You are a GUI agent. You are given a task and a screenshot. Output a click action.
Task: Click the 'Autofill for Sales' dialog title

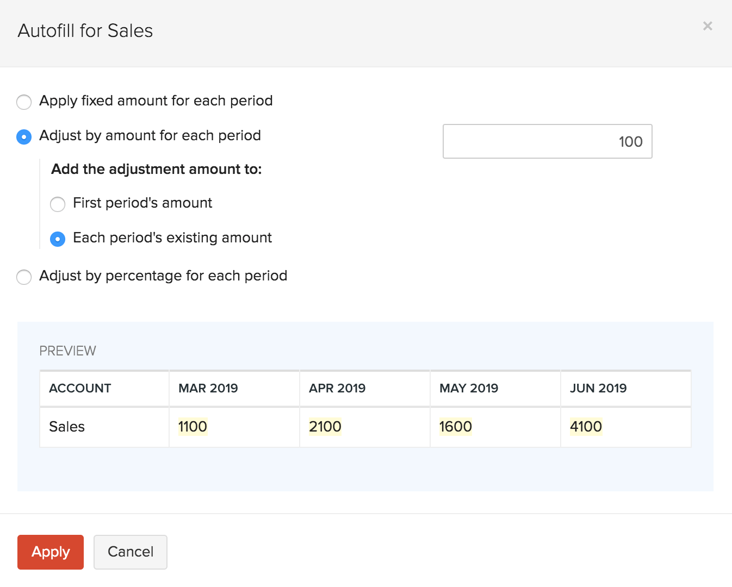click(85, 31)
